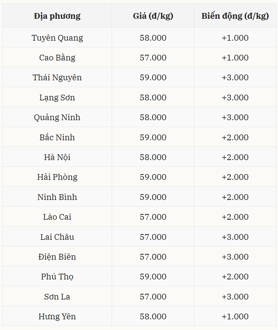Click the Biến động (đ/kg) header

pos(235,16)
